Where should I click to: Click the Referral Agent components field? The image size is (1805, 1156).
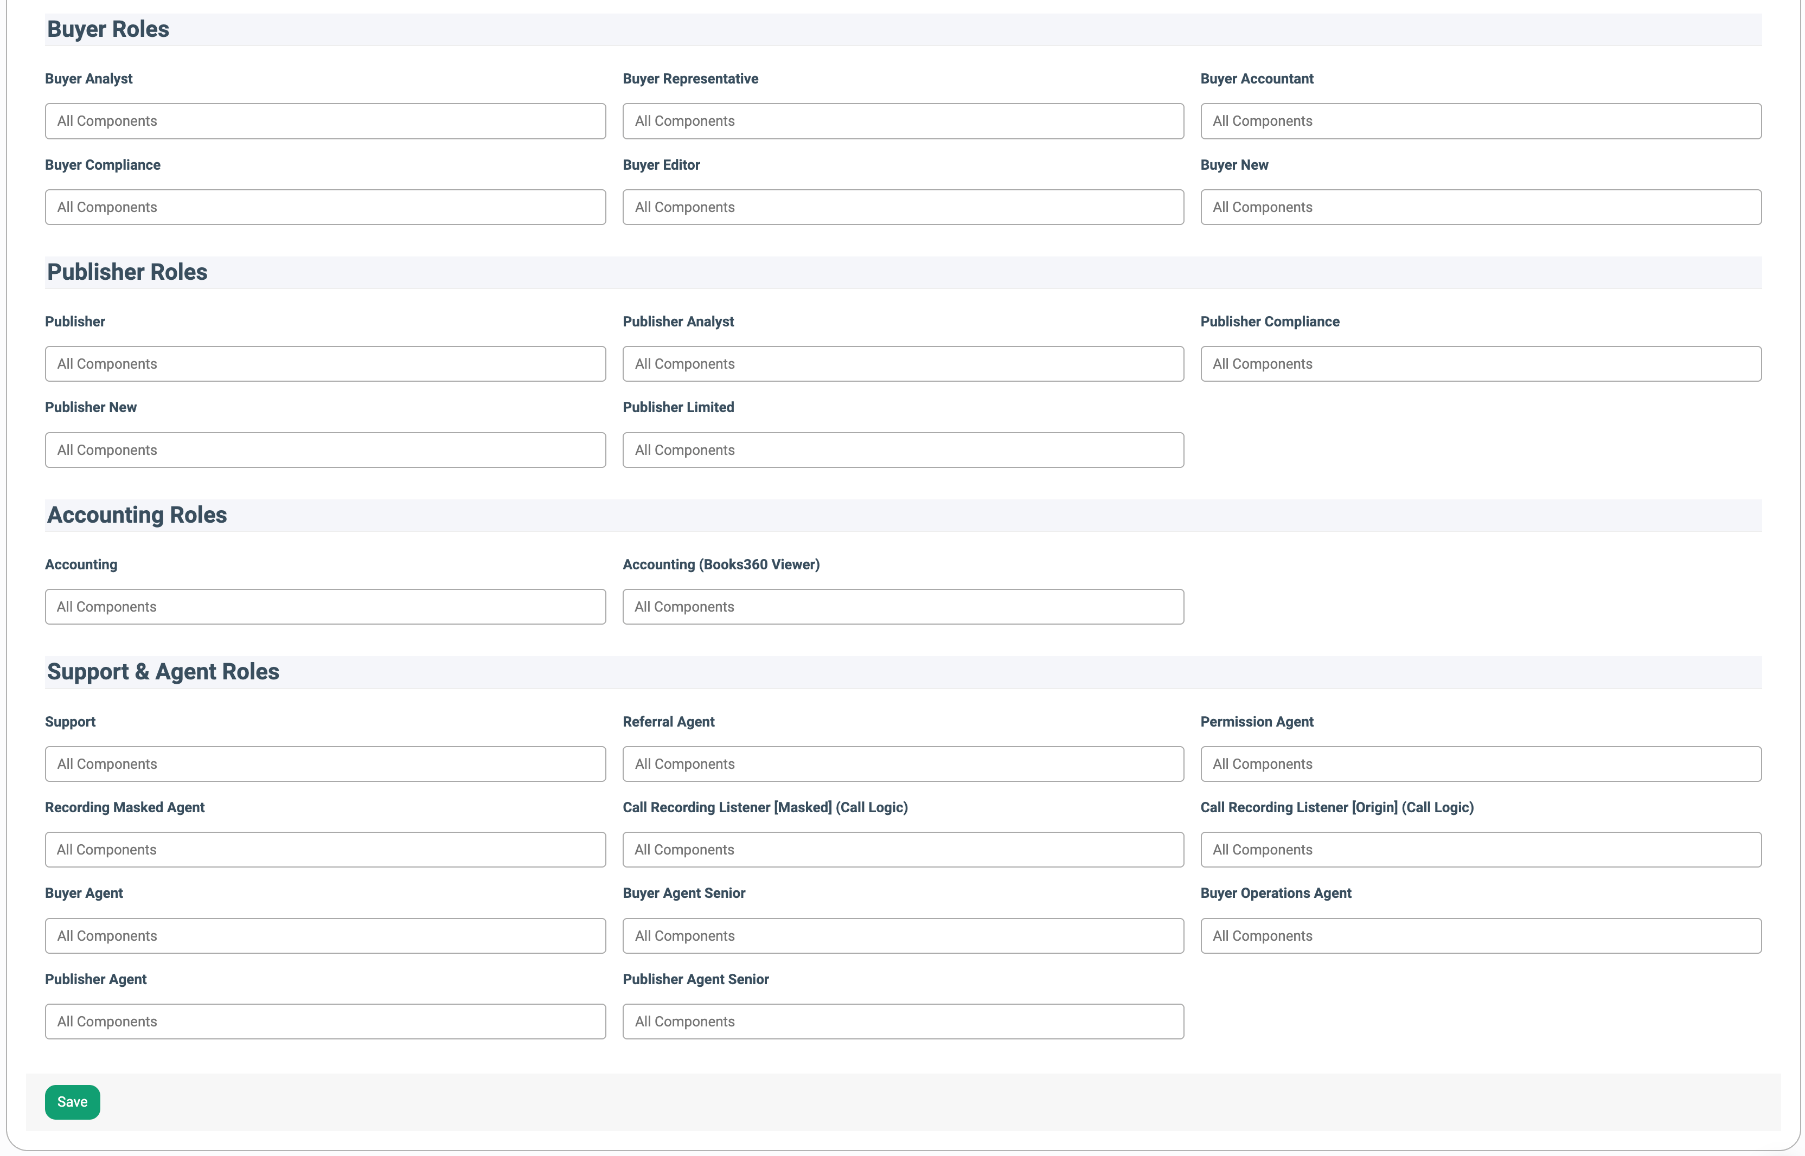pos(902,764)
